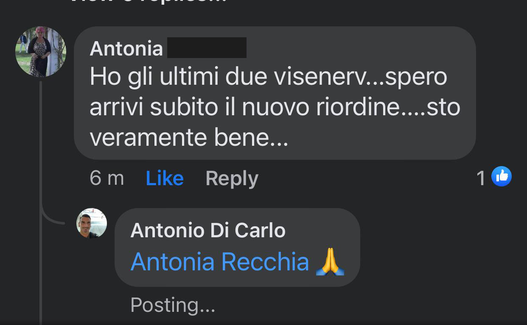
Task: Click the 'veramente bene...' comment line
Action: click(189, 137)
